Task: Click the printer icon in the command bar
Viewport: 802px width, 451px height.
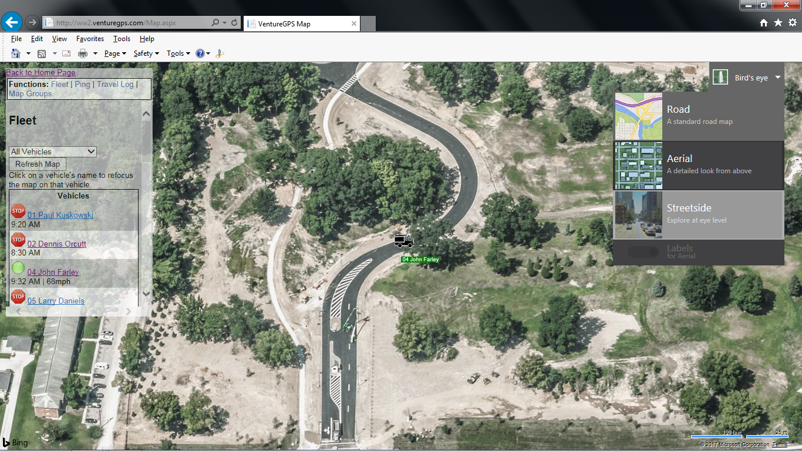Action: pyautogui.click(x=83, y=53)
